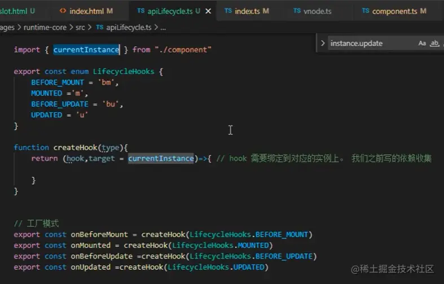
Task: Click apiLifecycle.ts in the breadcrumb path
Action: point(129,28)
